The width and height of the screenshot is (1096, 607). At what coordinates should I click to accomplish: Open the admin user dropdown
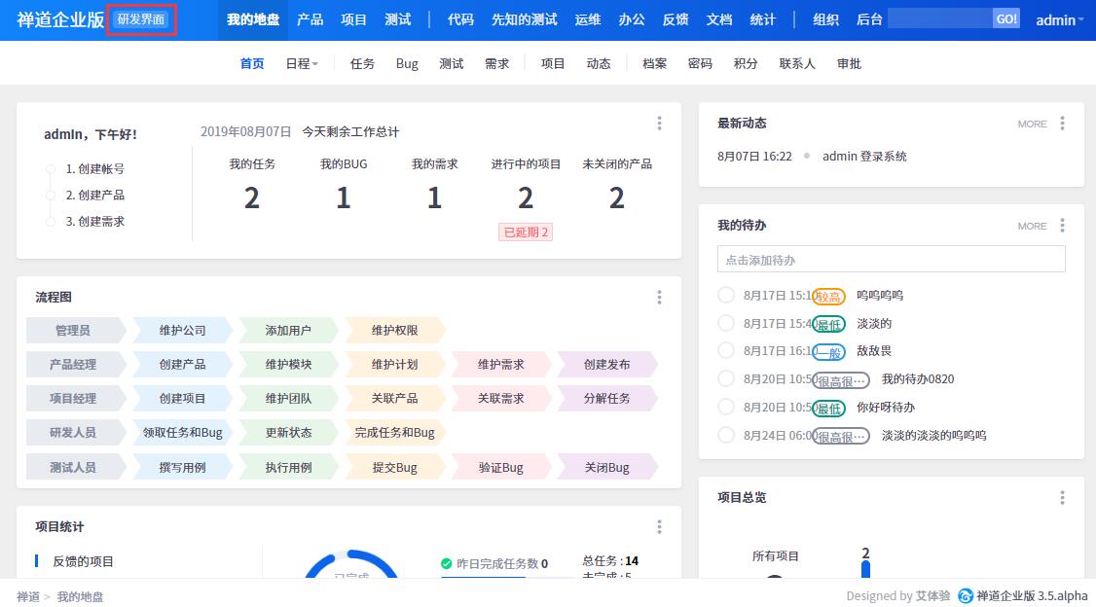pos(1059,20)
